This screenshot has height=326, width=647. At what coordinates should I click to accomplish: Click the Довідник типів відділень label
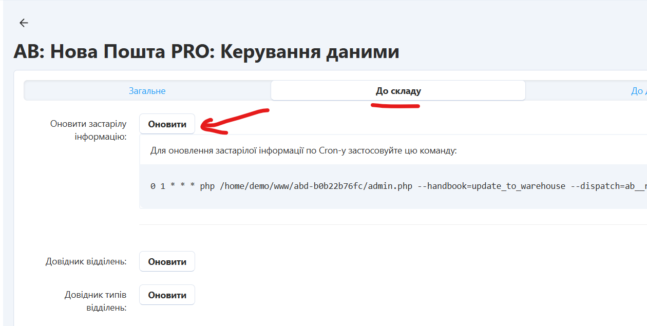pos(95,301)
